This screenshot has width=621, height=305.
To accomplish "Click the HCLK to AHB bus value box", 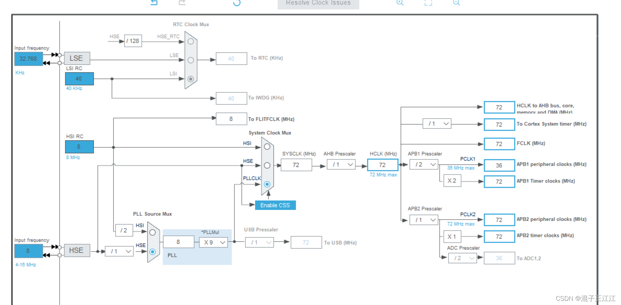I will click(x=499, y=107).
